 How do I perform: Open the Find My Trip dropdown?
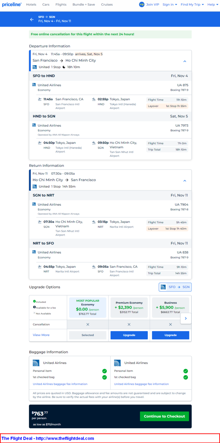click(x=192, y=5)
